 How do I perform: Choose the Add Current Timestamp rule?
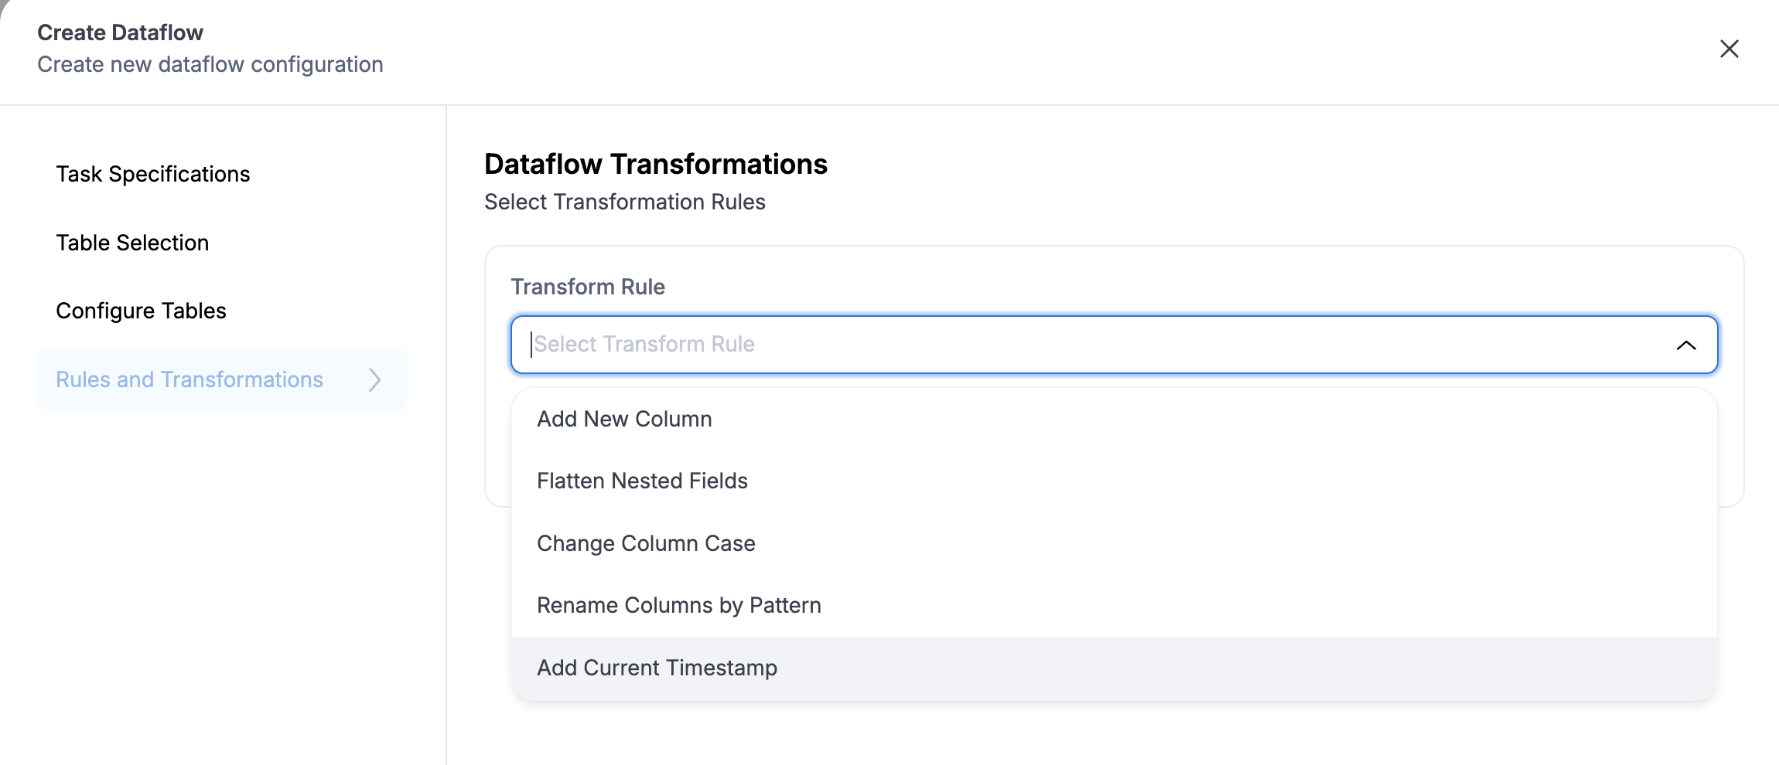click(657, 668)
